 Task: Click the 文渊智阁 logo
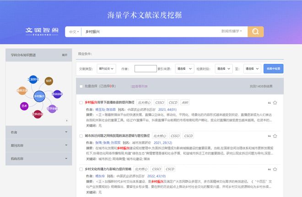tap(42, 31)
